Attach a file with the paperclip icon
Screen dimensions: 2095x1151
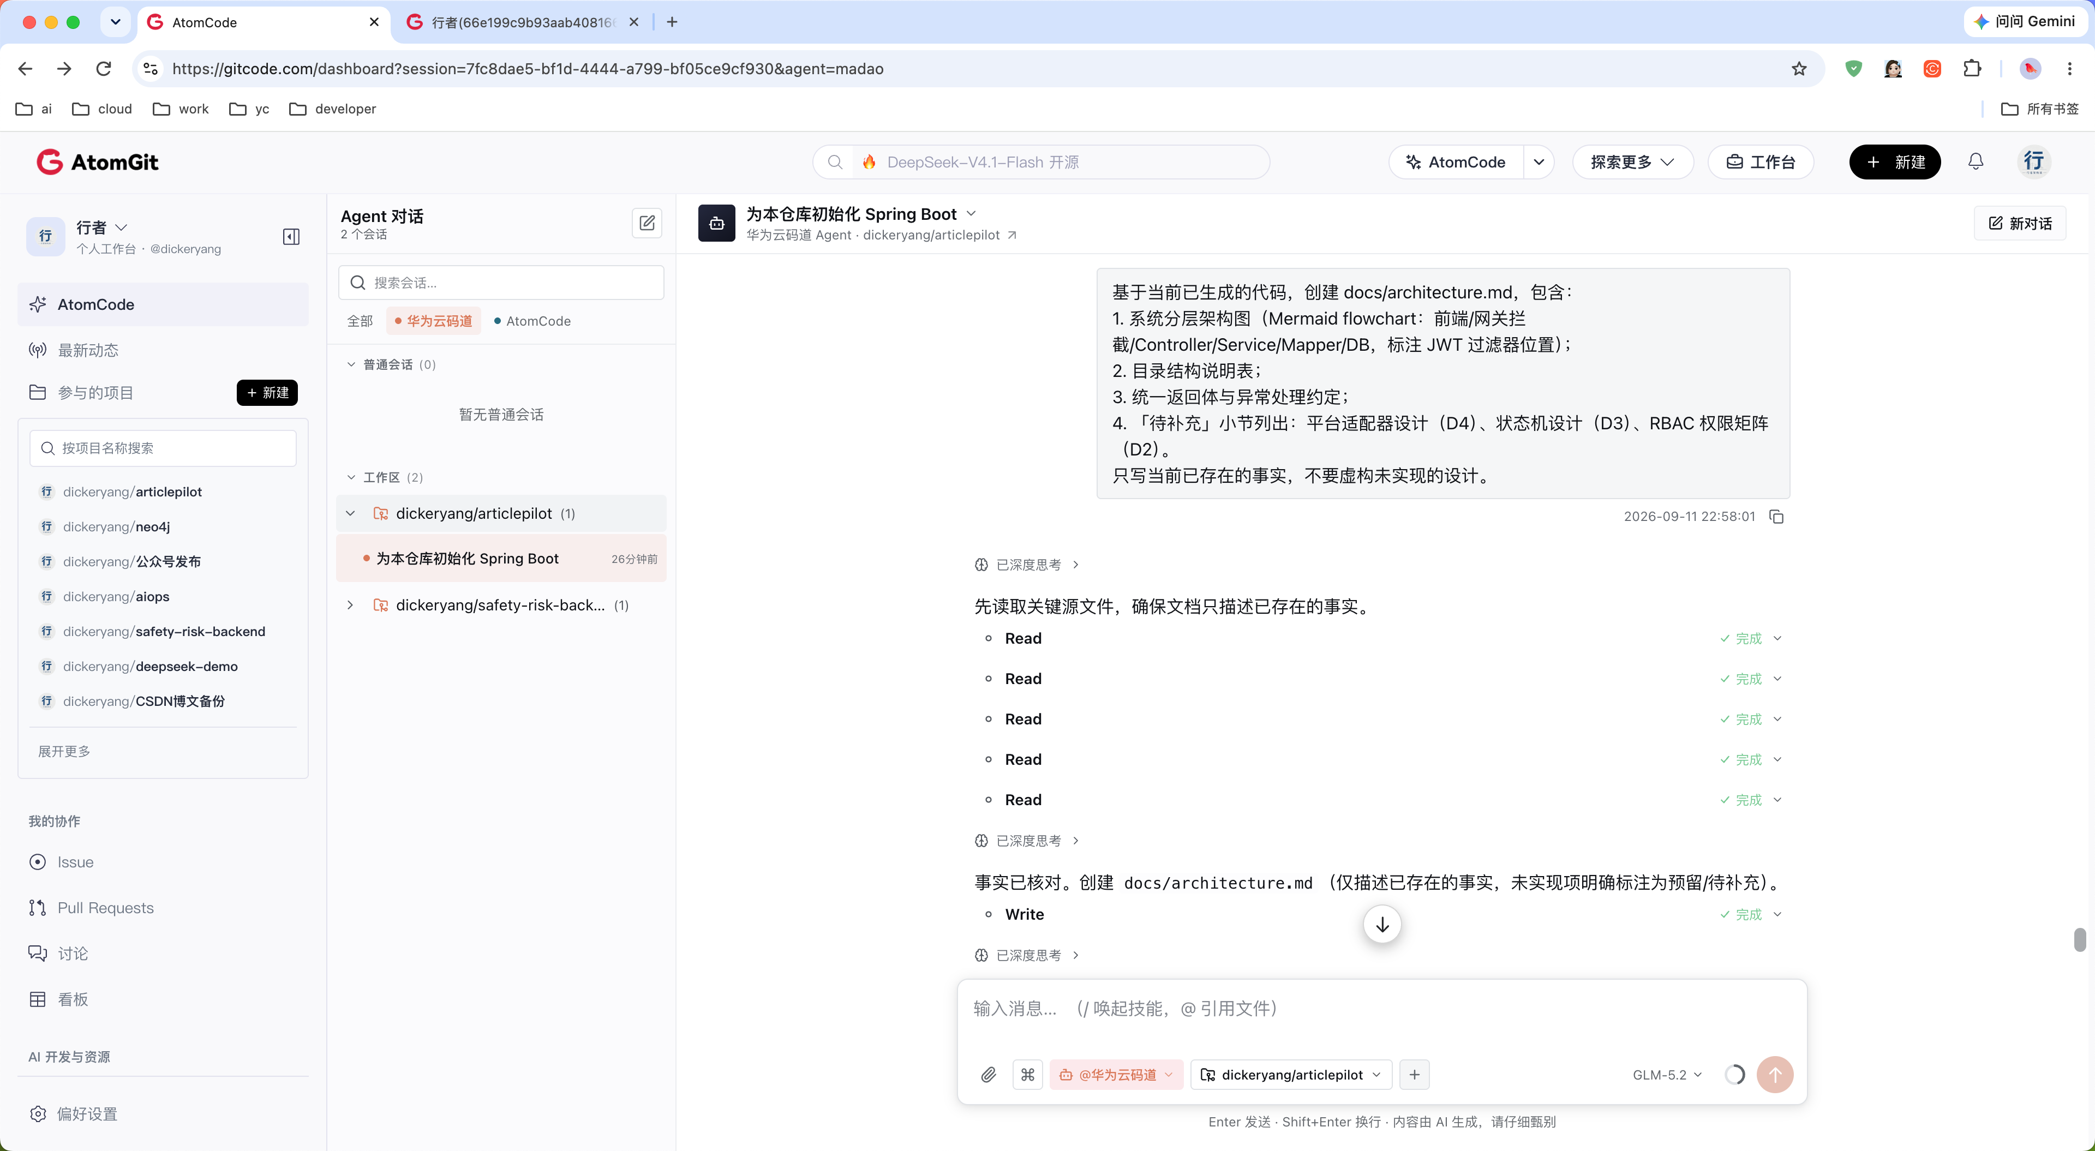(988, 1075)
